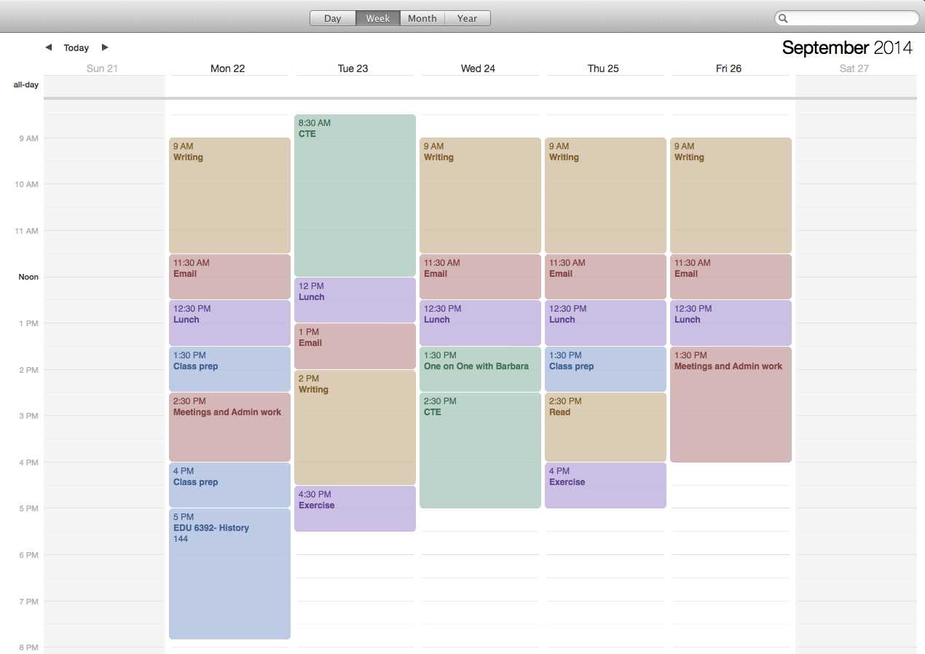
Task: Click the search magnifier icon
Action: click(784, 18)
